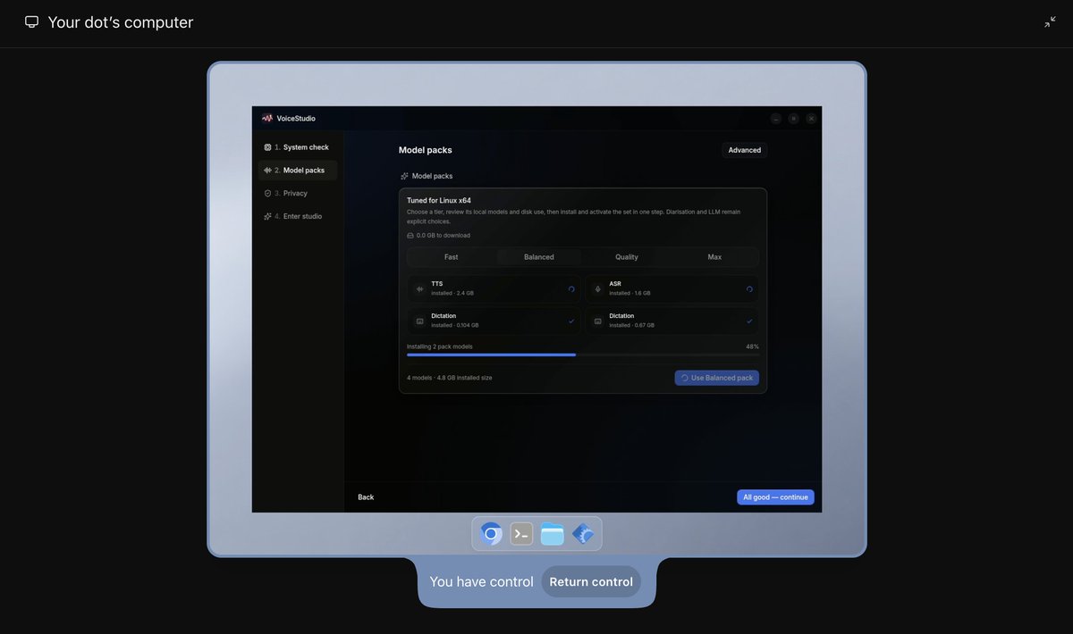Click the Return control button

coord(591,582)
